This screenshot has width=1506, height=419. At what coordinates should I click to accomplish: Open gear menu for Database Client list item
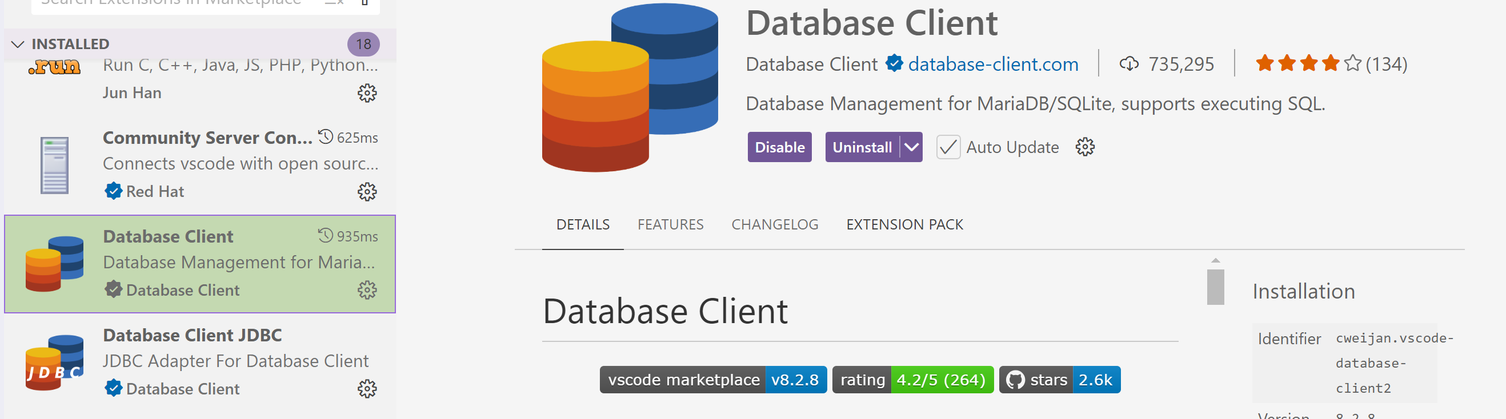367,291
